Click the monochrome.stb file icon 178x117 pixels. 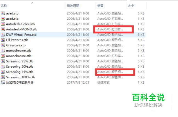(x=3, y=56)
